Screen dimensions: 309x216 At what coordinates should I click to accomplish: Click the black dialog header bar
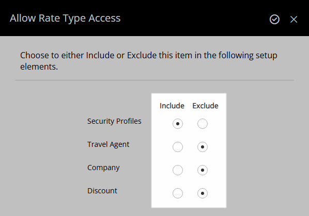coord(154,18)
